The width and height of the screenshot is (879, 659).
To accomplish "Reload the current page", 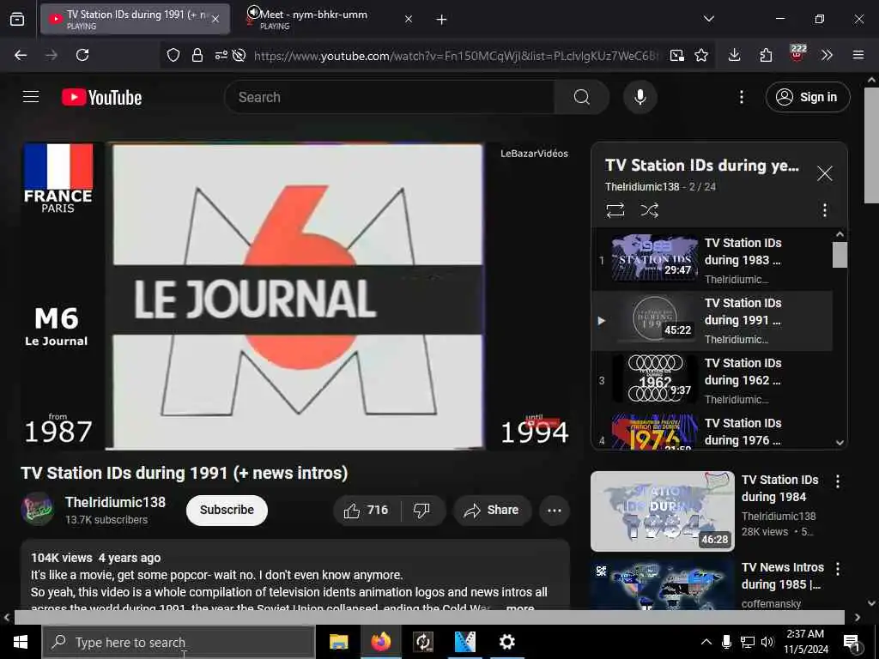I will 82,55.
